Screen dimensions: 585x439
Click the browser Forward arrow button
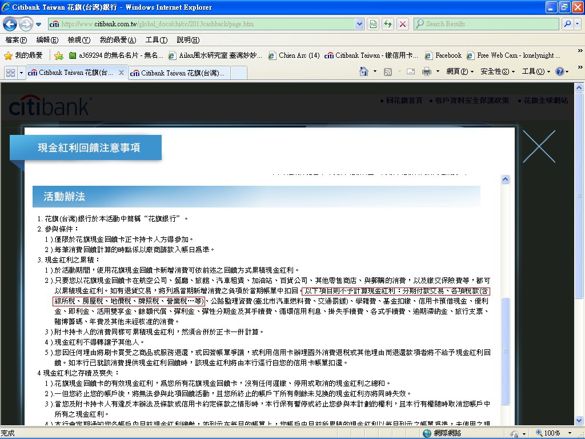pyautogui.click(x=25, y=24)
